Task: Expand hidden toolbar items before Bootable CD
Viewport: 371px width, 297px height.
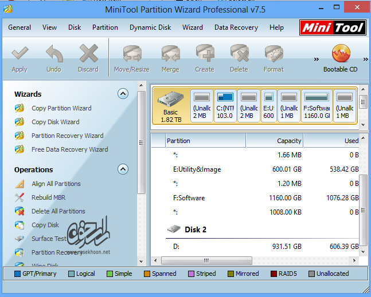Action: click(317, 59)
